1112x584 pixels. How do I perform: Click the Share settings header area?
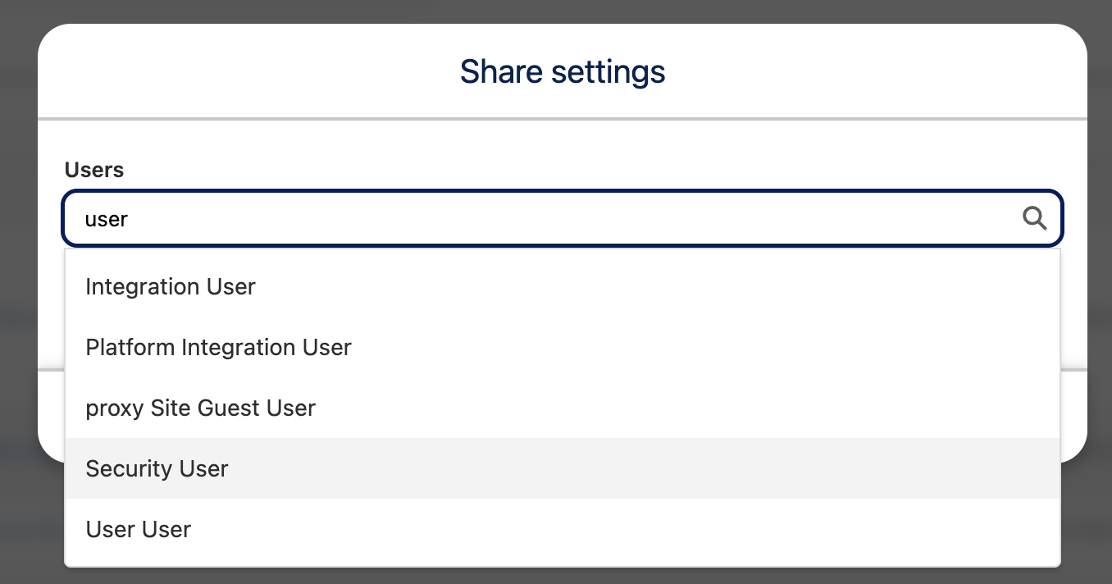tap(562, 71)
